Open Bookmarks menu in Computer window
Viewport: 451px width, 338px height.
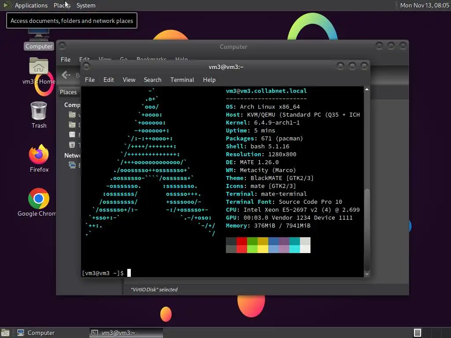click(x=152, y=59)
